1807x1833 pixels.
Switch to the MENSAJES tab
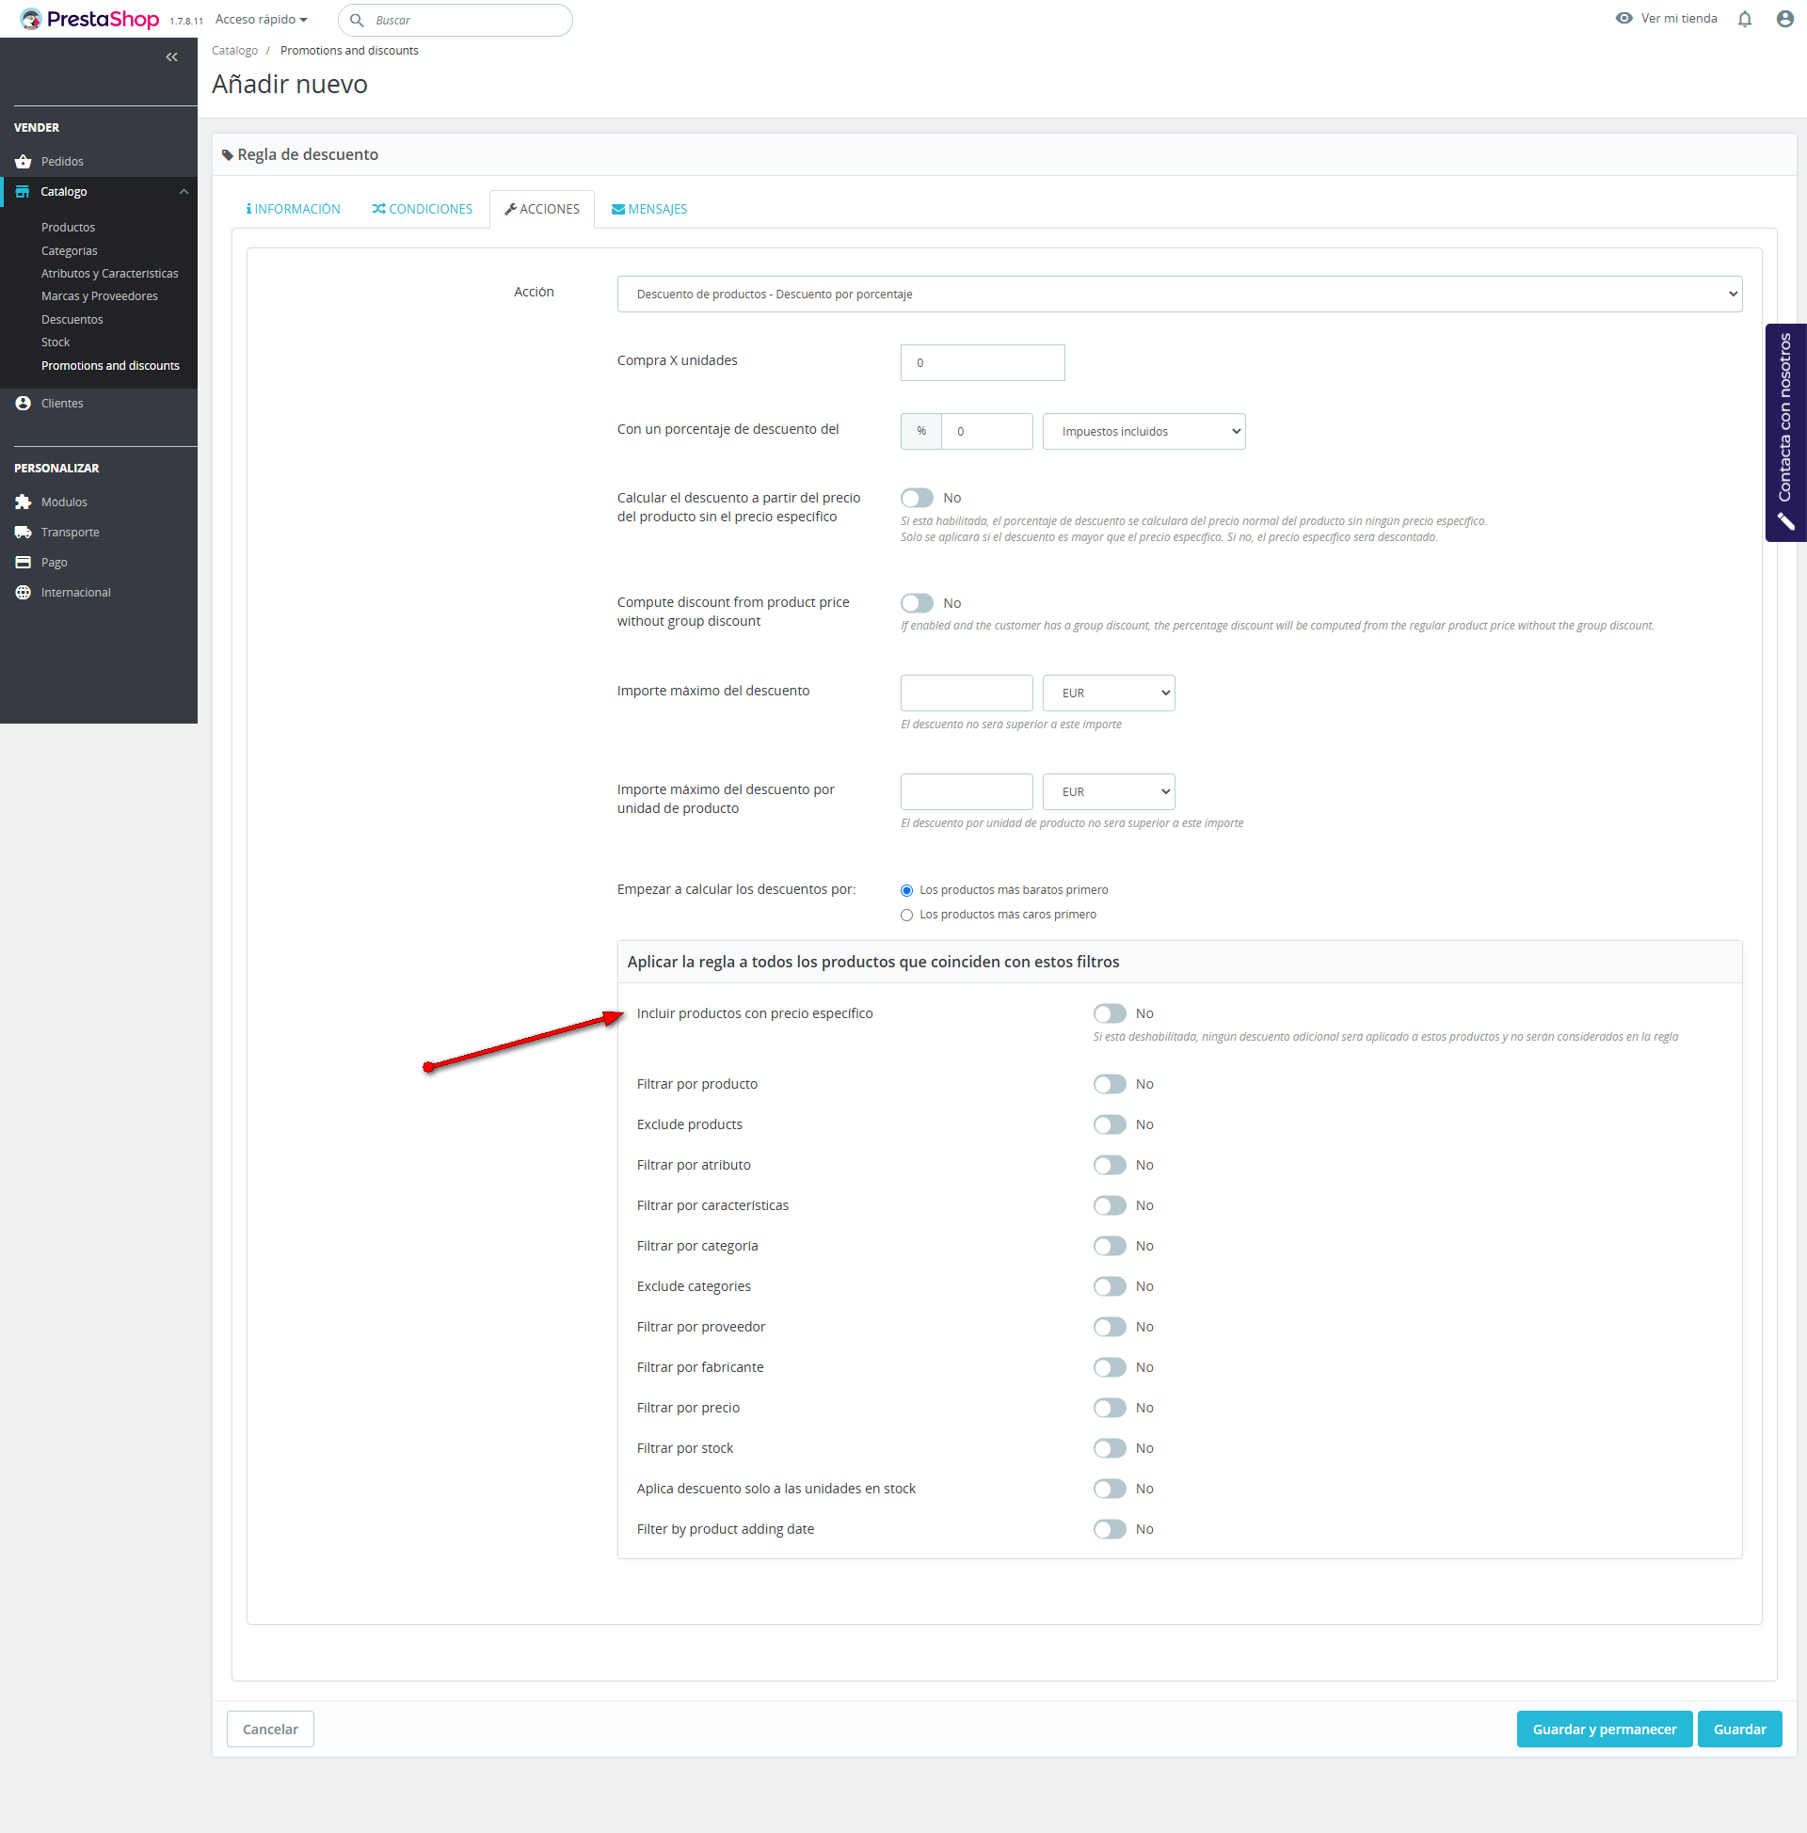point(649,210)
